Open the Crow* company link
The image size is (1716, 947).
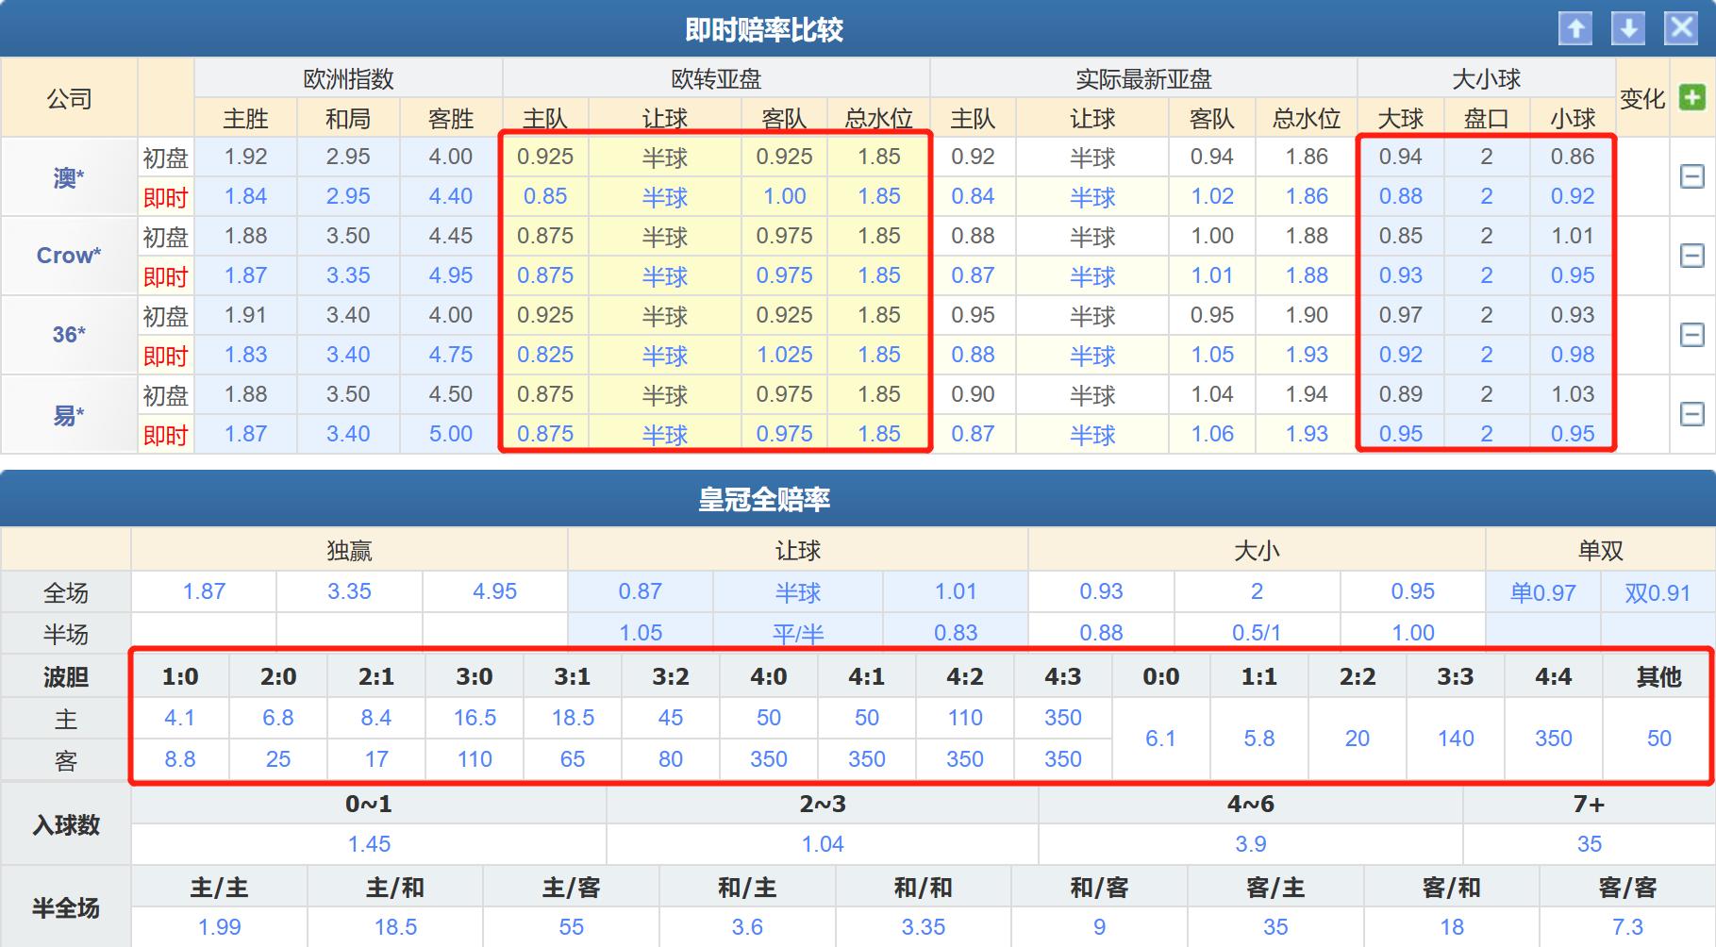69,256
